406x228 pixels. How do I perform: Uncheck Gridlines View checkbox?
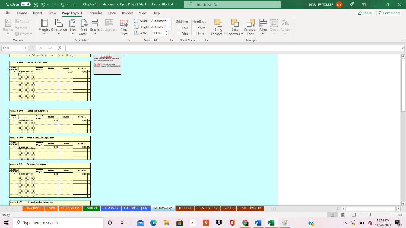click(x=178, y=27)
